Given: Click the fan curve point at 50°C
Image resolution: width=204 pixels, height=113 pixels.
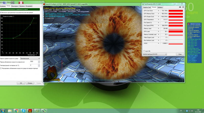Looking at the screenshot, I should pos(20,35).
